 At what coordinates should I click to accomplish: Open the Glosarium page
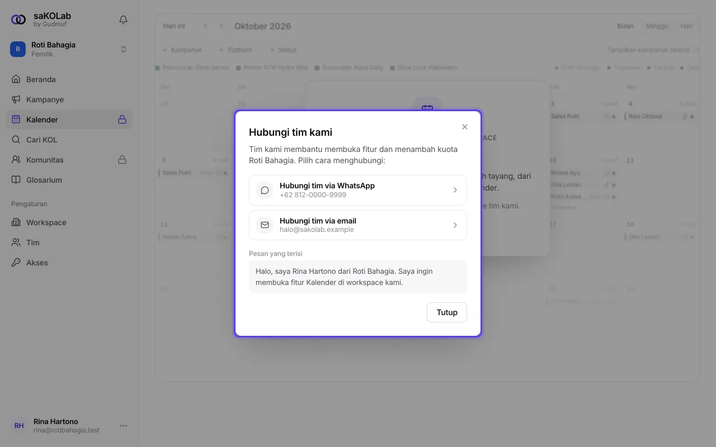point(69,180)
